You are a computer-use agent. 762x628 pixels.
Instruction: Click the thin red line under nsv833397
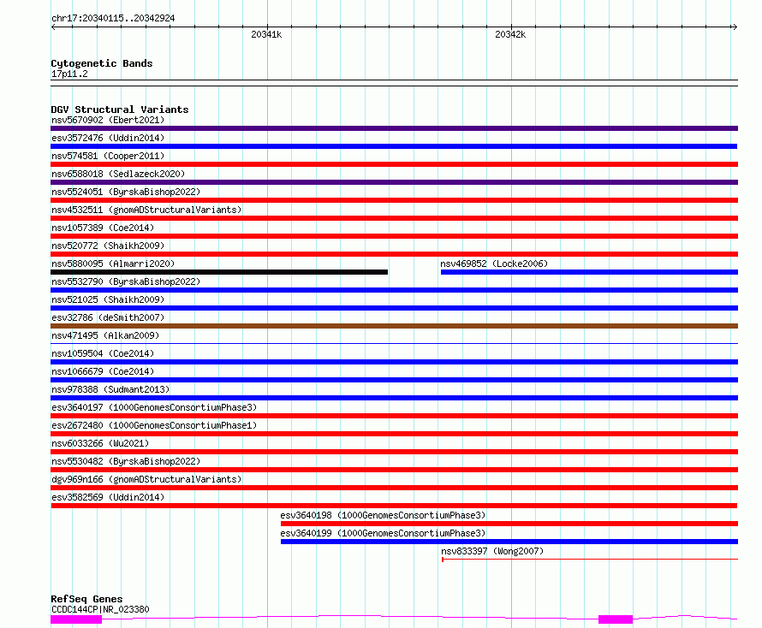pyautogui.click(x=590, y=560)
